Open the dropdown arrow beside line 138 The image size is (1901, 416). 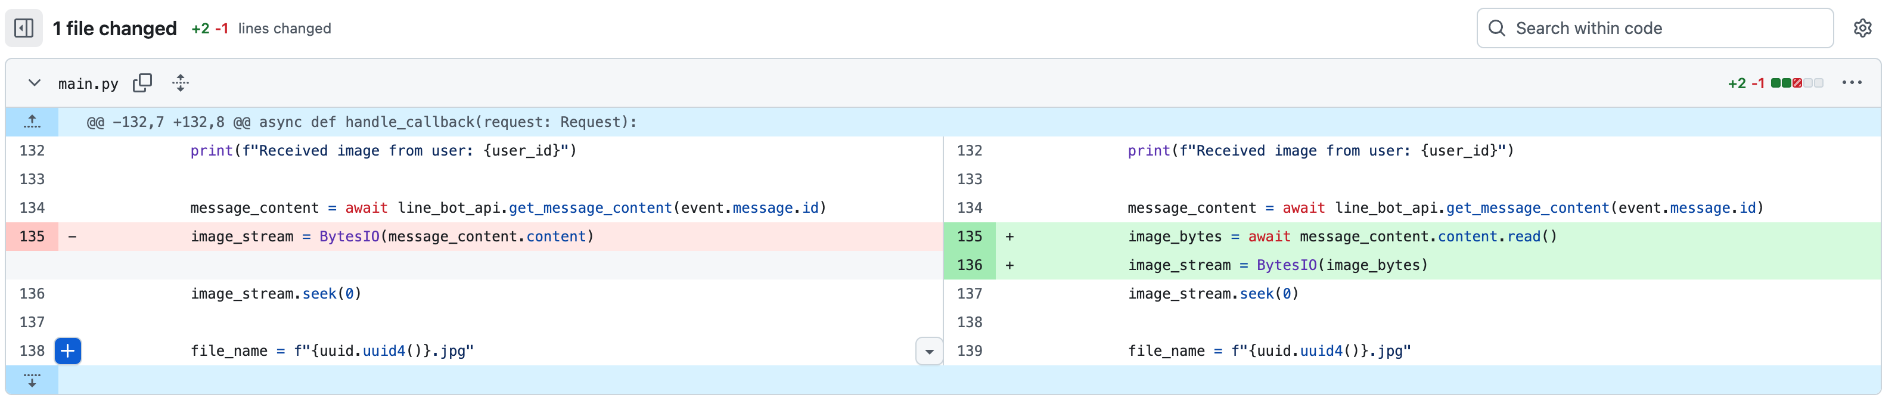coord(929,352)
